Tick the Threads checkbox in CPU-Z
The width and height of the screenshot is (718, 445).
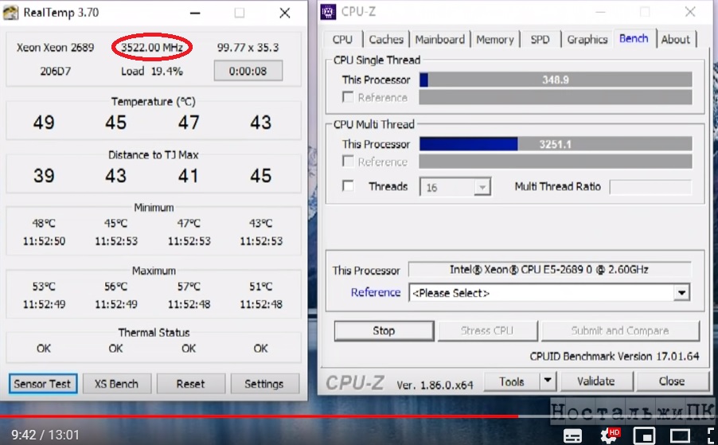348,185
